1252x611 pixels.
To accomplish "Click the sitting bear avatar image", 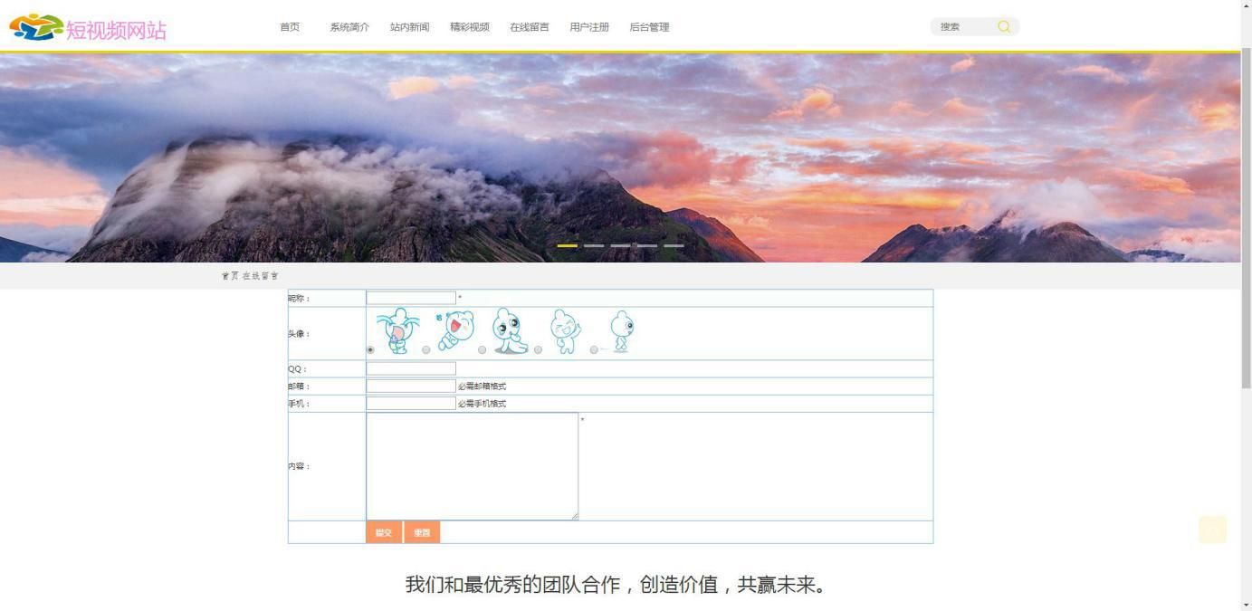I will pyautogui.click(x=510, y=330).
